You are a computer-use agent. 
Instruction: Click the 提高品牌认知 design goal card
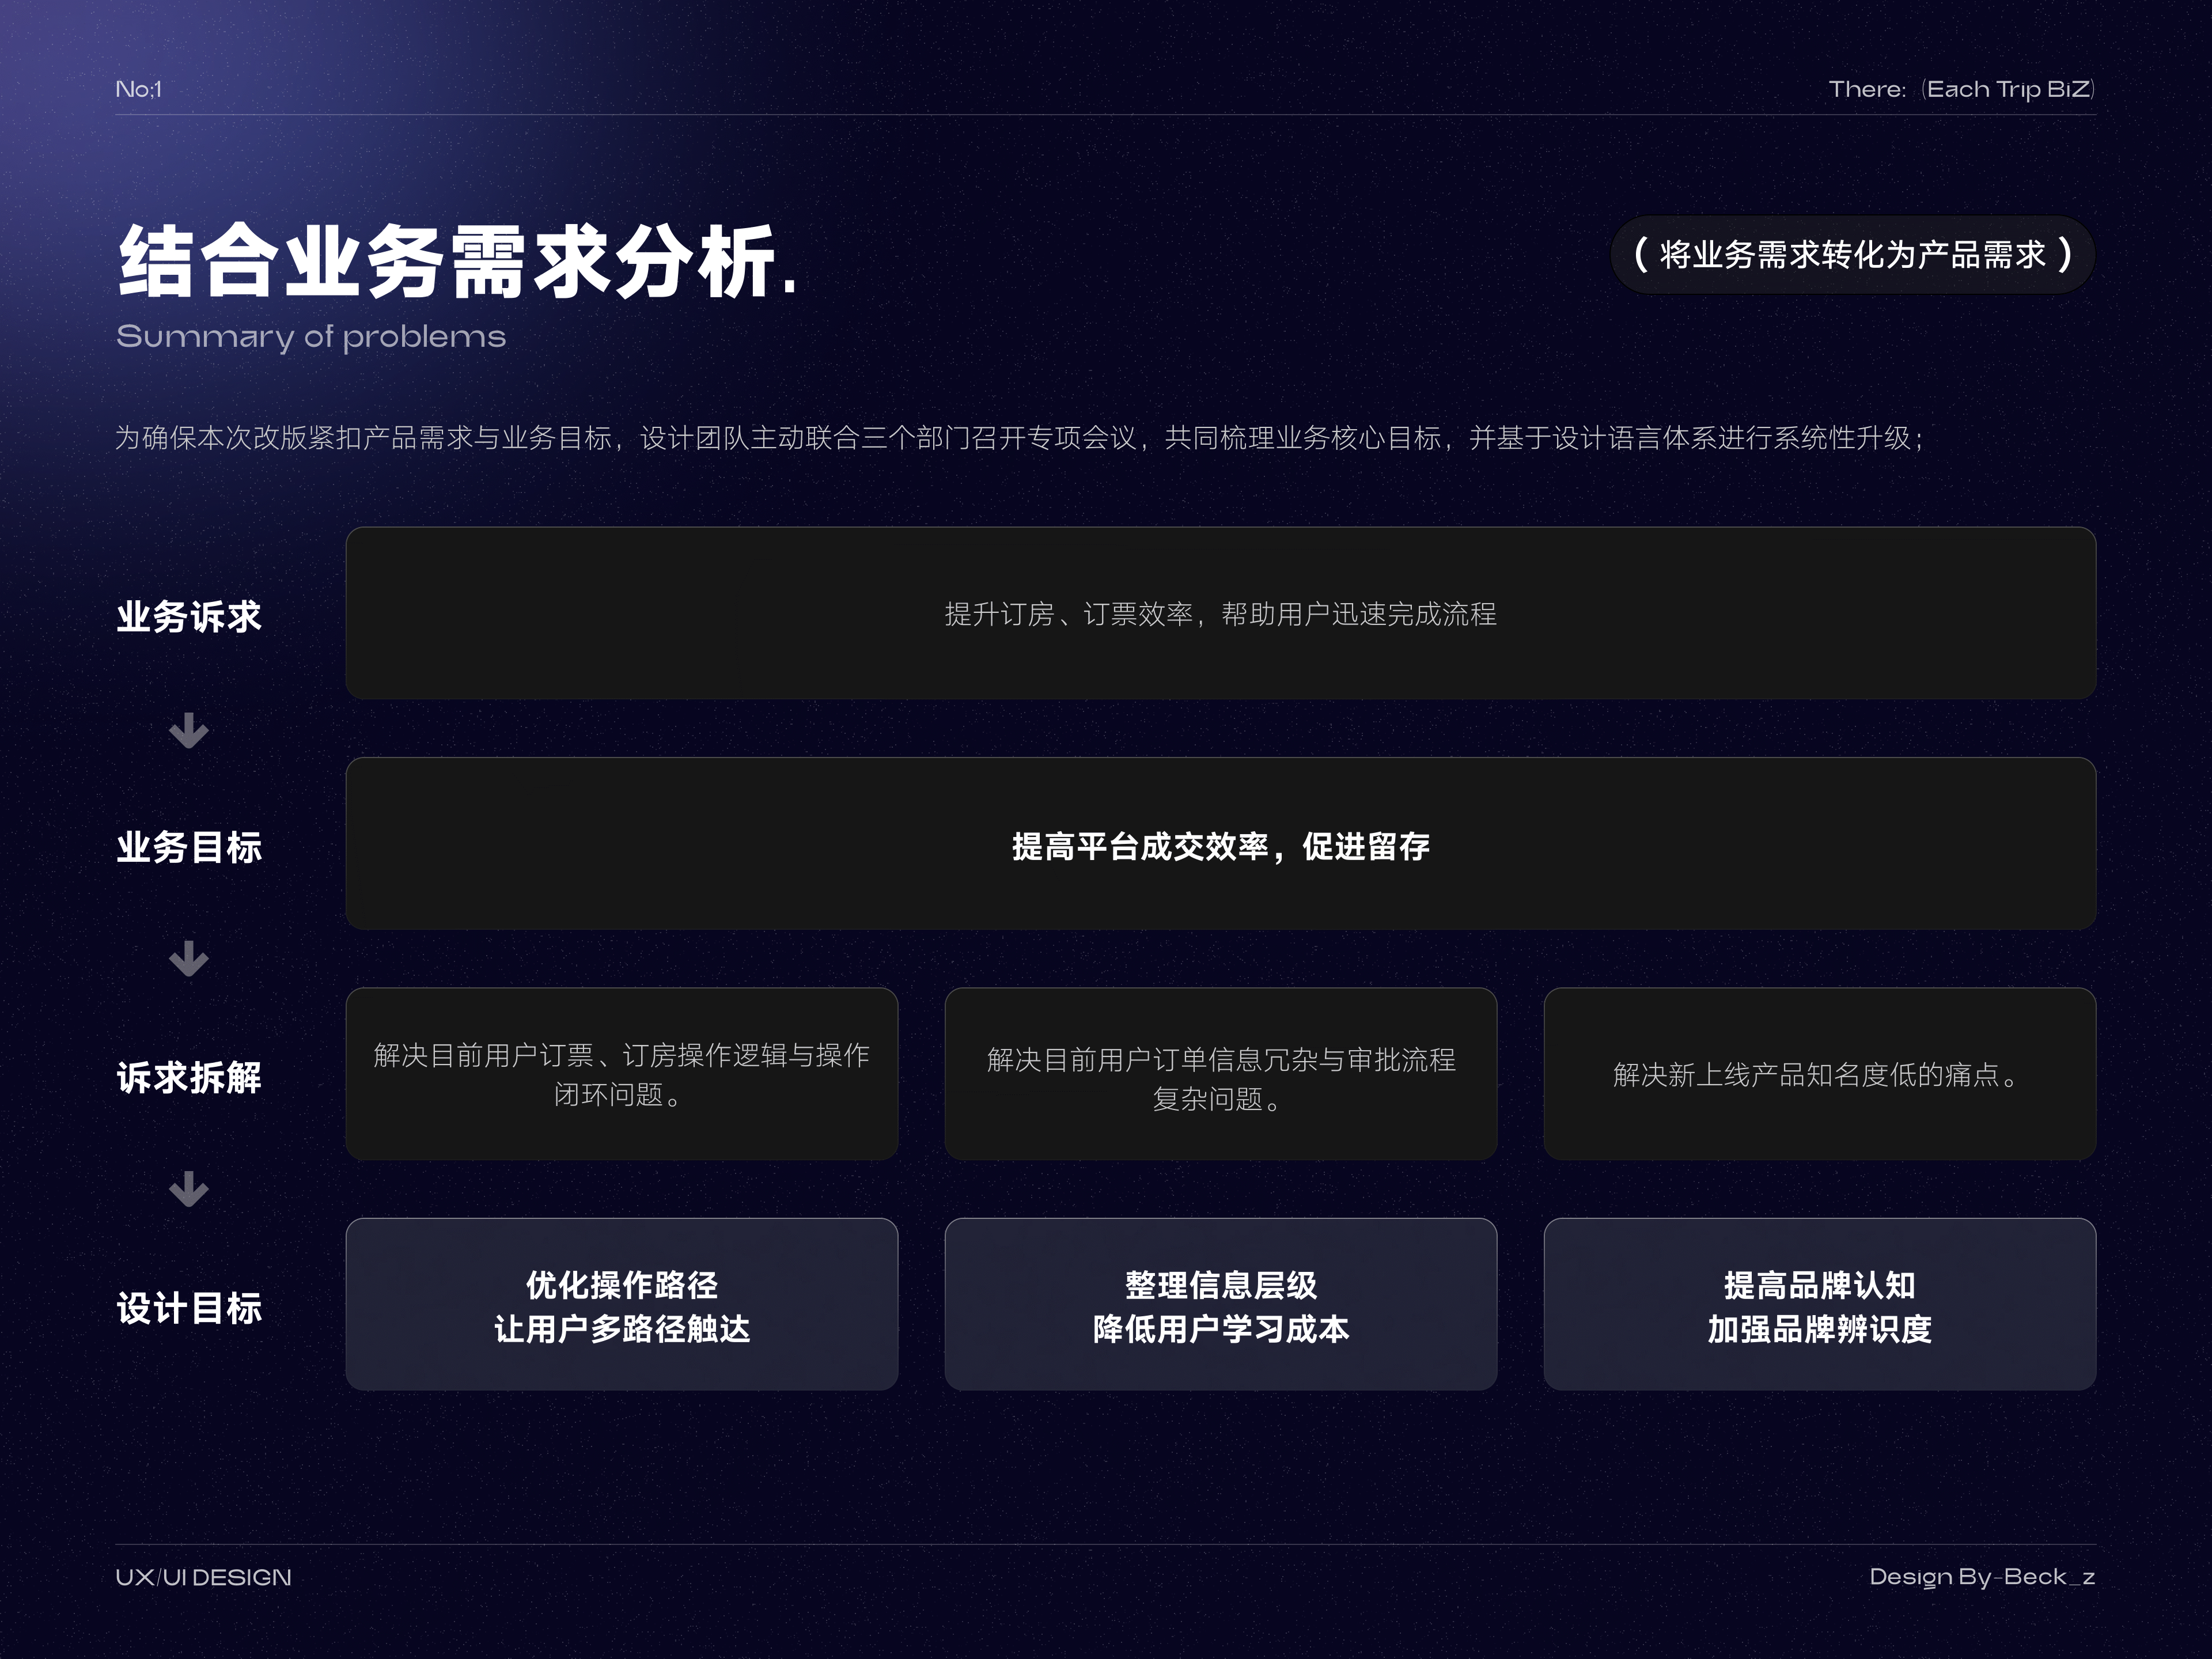(x=1820, y=1304)
